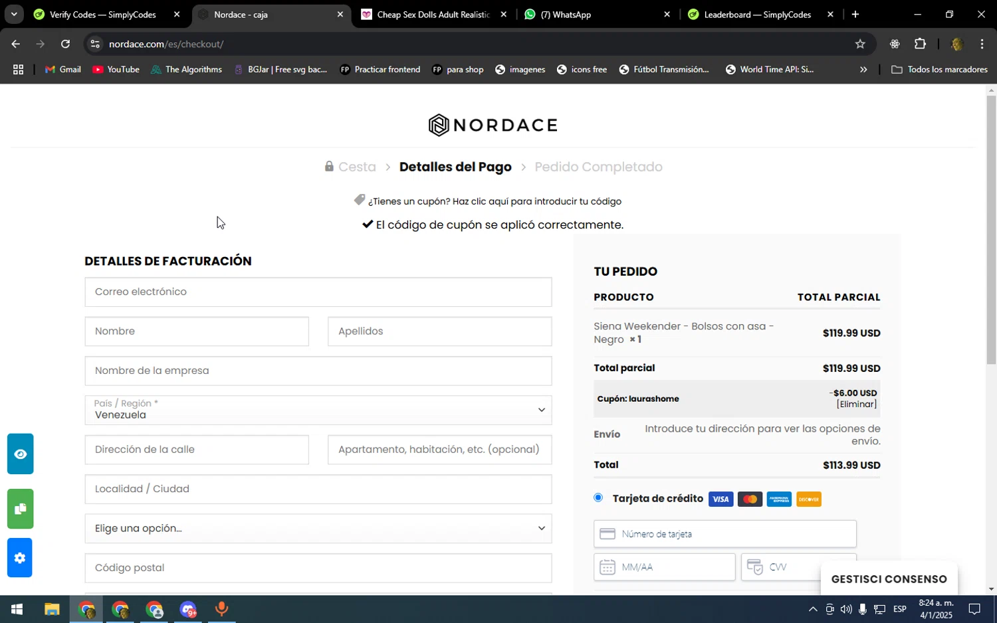997x623 pixels.
Task: Open a new browser tab
Action: pyautogui.click(x=855, y=14)
